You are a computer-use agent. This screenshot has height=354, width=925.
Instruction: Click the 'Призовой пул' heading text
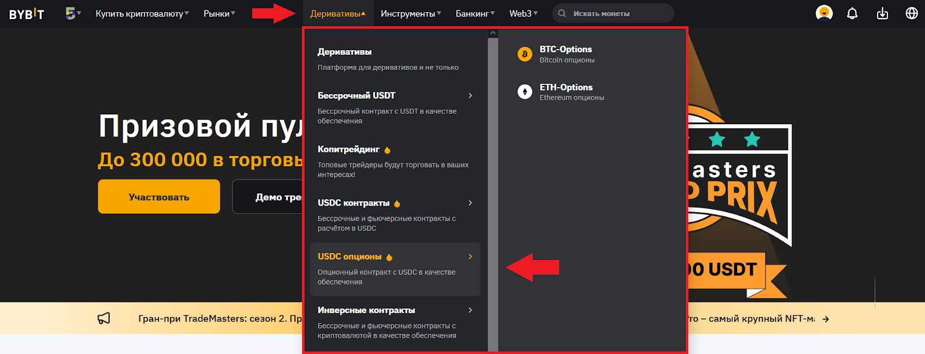click(200, 126)
